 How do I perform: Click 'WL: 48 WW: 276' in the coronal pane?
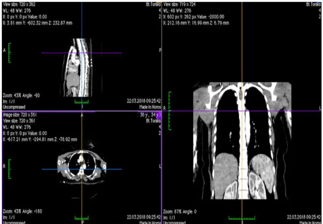[x=177, y=11]
